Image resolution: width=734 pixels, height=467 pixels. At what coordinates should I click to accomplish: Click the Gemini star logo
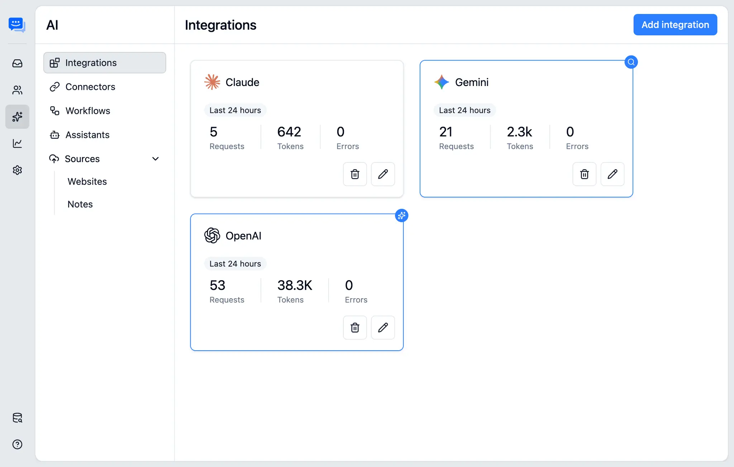(442, 82)
